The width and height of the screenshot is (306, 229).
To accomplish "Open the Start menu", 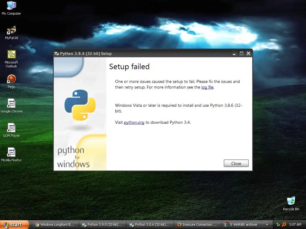I will click(x=14, y=225).
